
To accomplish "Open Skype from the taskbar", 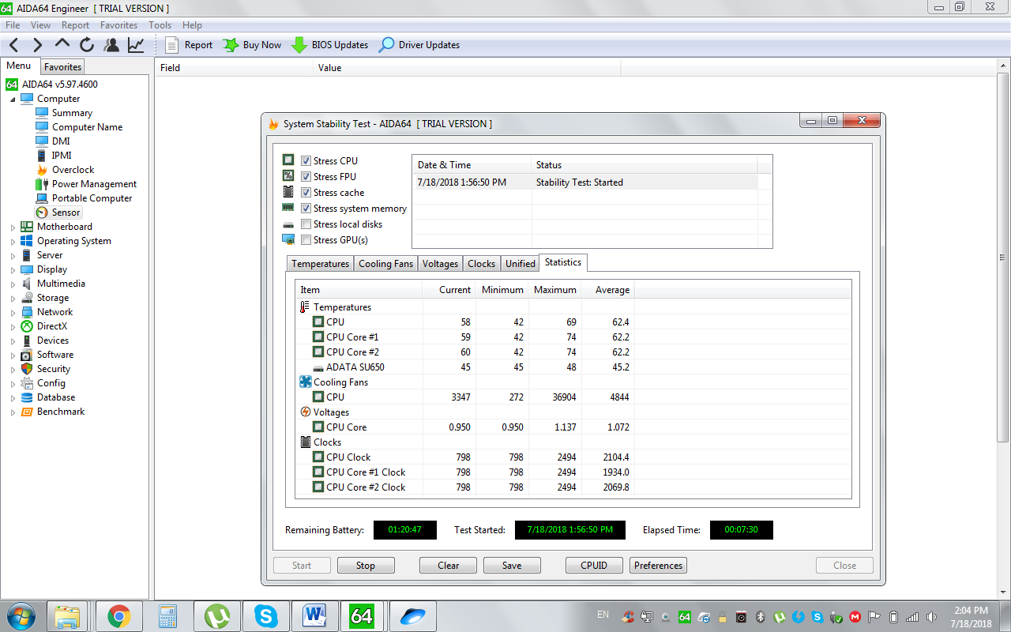I will tap(266, 616).
